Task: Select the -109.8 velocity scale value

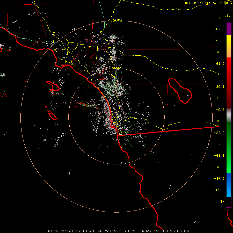Action: (x=218, y=190)
